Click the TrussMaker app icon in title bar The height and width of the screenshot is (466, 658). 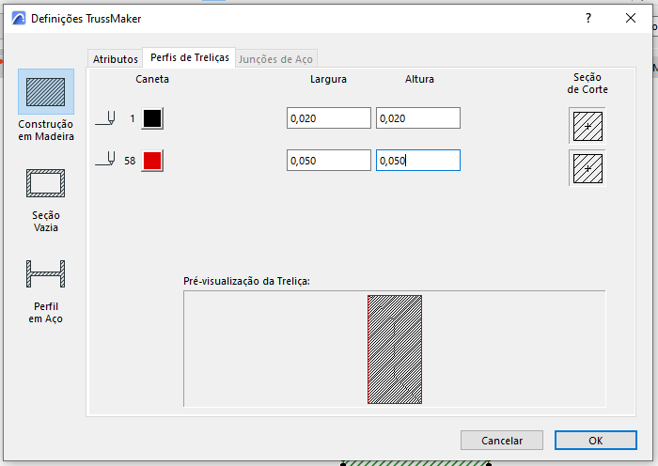pyautogui.click(x=19, y=19)
